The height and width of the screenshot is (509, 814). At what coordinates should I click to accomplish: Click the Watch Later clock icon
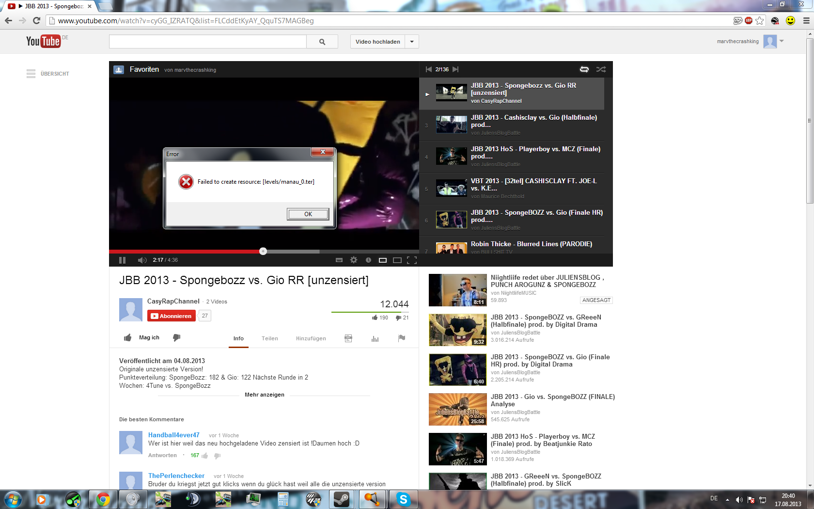[368, 260]
